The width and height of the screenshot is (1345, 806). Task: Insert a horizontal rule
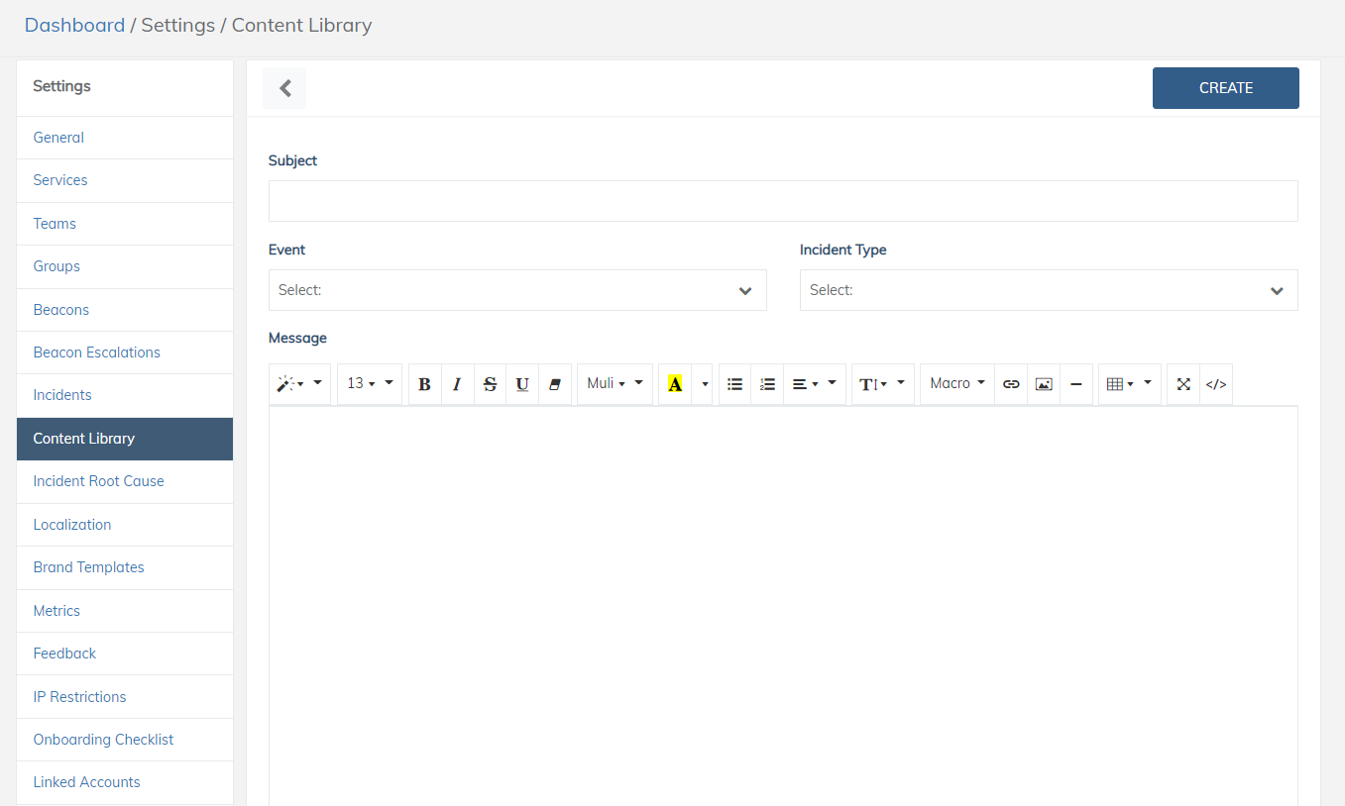pos(1076,384)
